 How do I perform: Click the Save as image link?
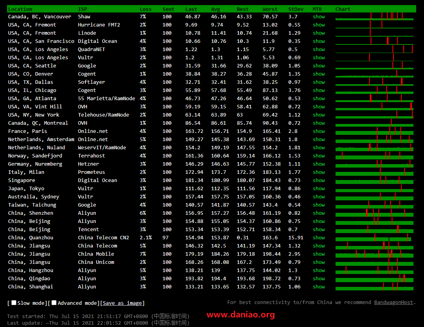(122, 303)
